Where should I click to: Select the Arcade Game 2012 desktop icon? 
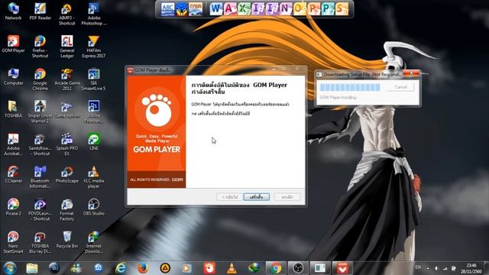click(66, 79)
